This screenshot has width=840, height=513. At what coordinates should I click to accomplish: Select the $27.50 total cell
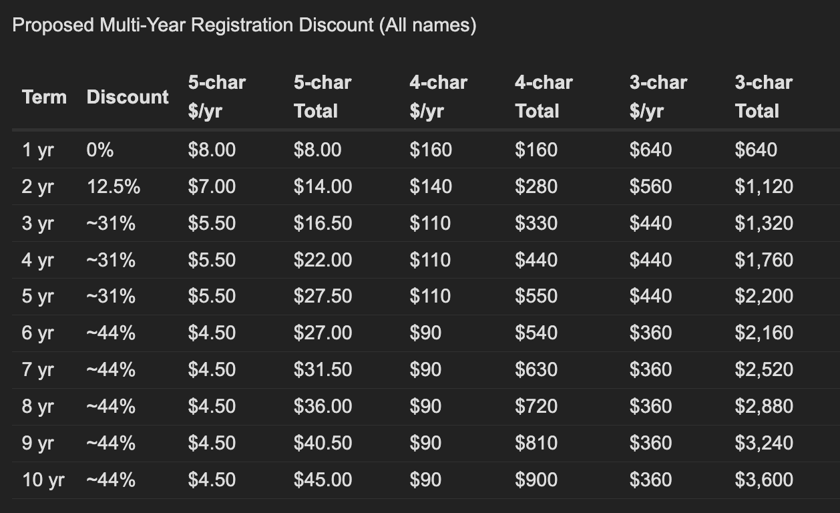tap(323, 296)
